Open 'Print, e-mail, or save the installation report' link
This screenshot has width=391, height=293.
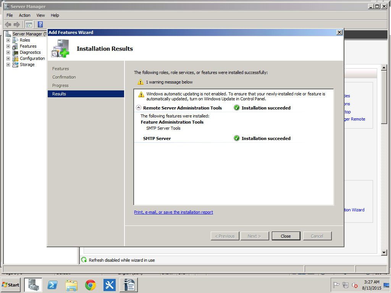point(174,212)
